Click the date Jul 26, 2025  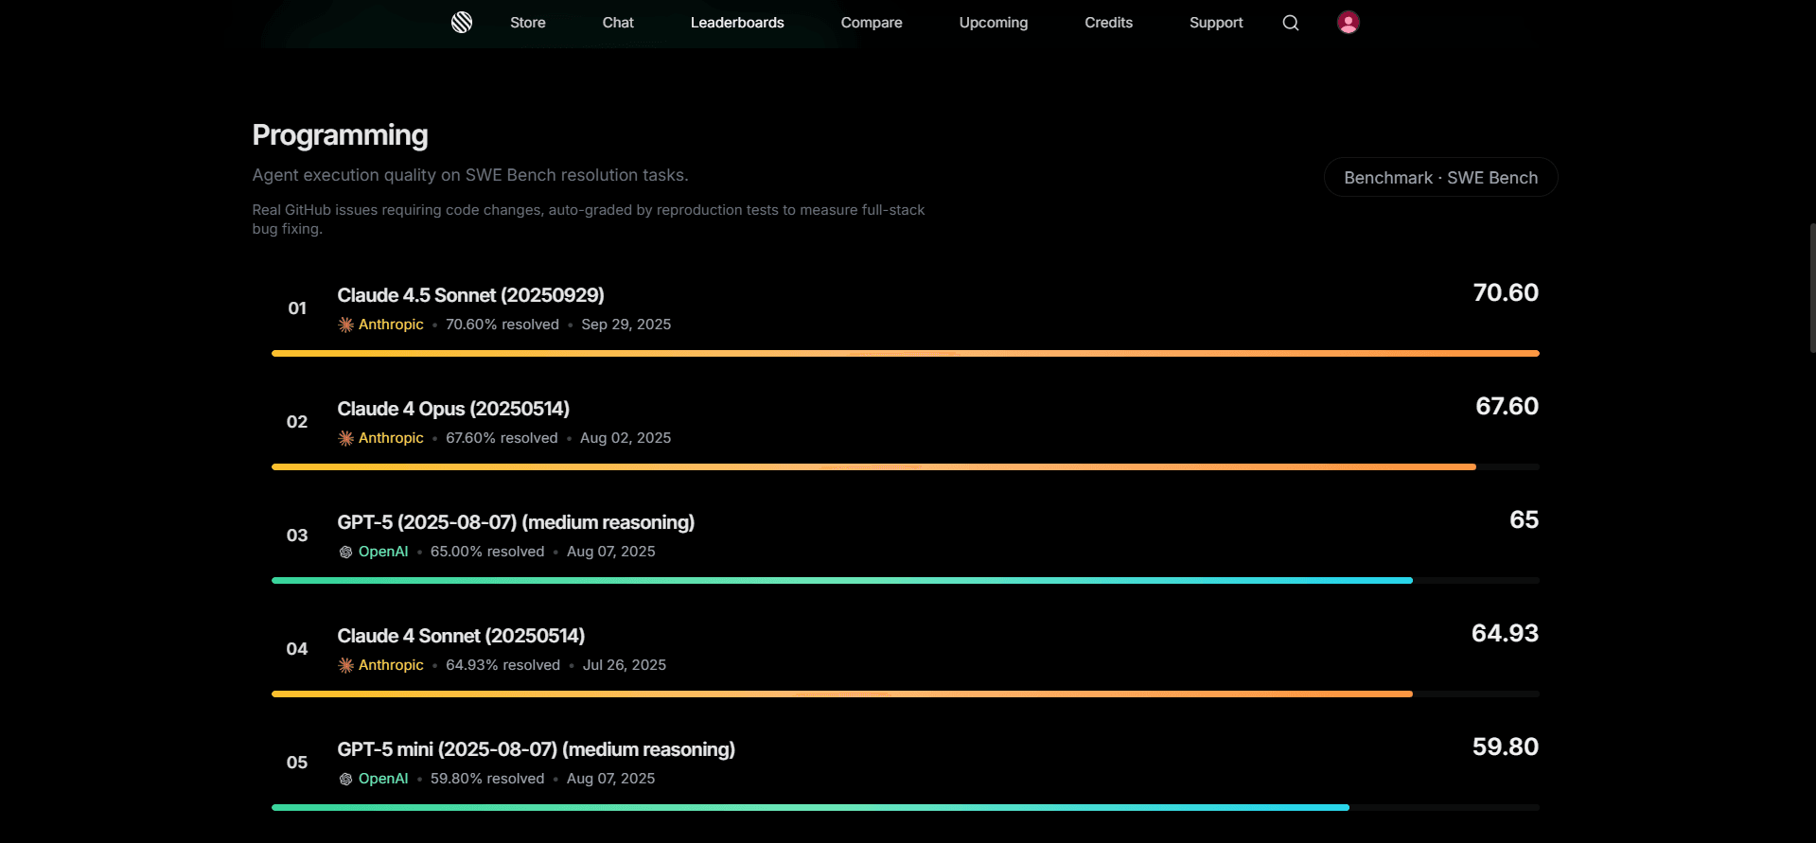tap(625, 665)
